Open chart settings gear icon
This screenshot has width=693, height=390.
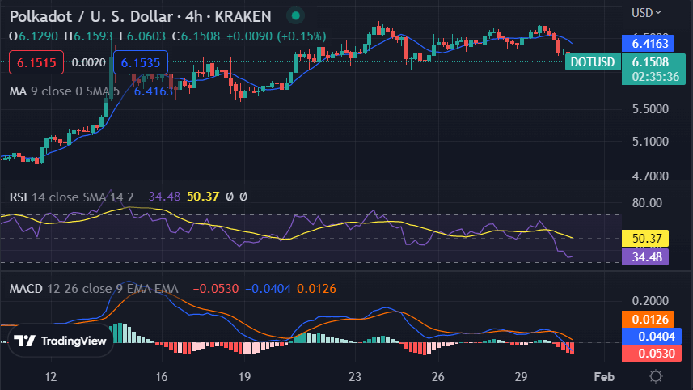(656, 376)
